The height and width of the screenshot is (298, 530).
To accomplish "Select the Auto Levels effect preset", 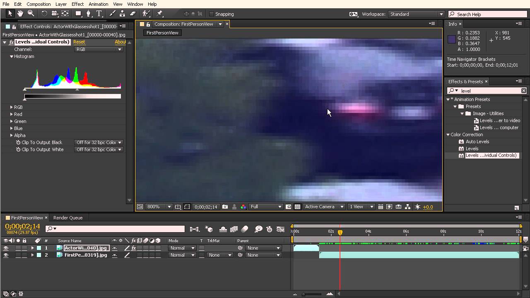I will pyautogui.click(x=477, y=142).
